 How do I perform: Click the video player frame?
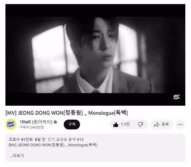coord(95,55)
